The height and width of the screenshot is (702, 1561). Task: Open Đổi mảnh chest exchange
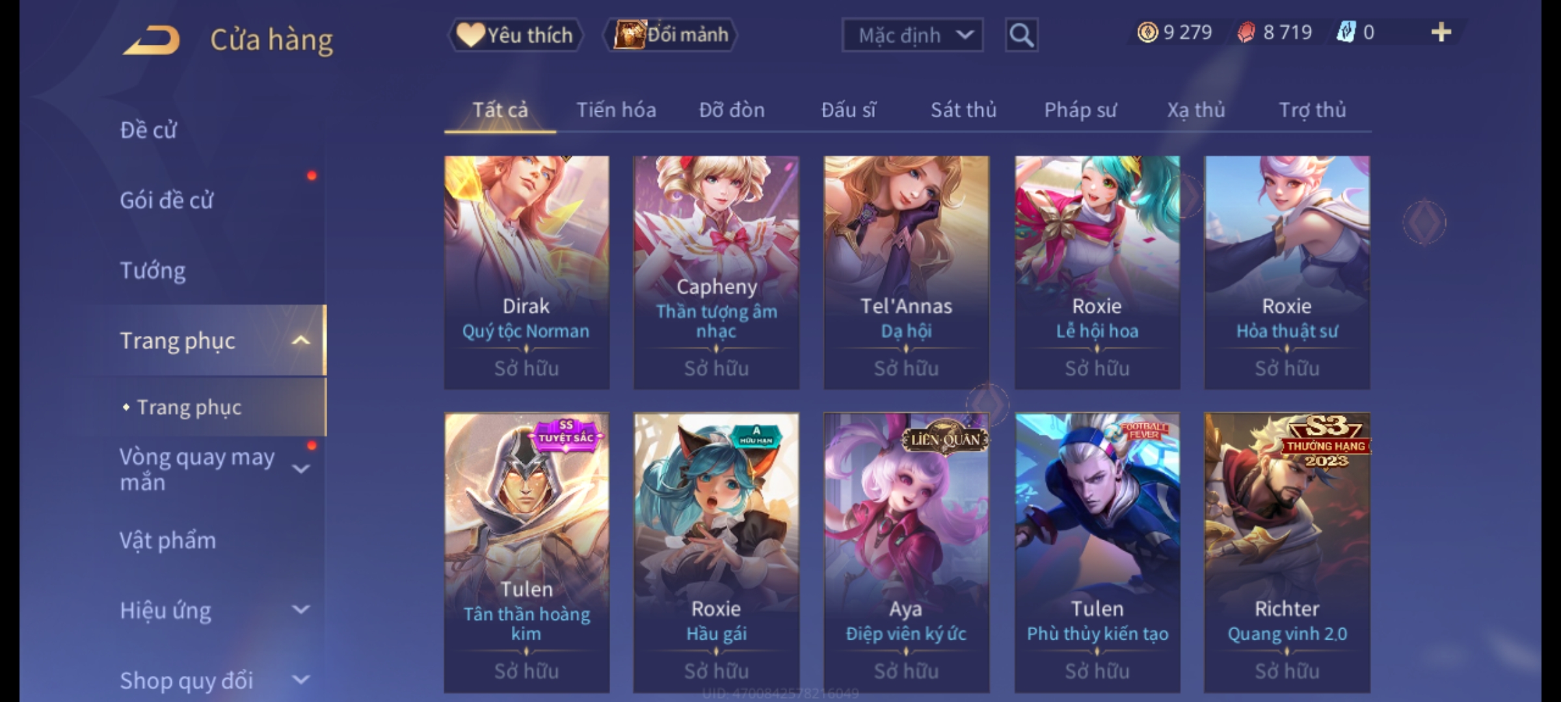click(671, 34)
